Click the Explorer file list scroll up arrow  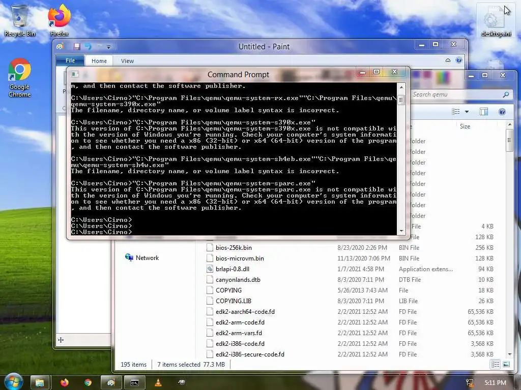click(x=510, y=124)
